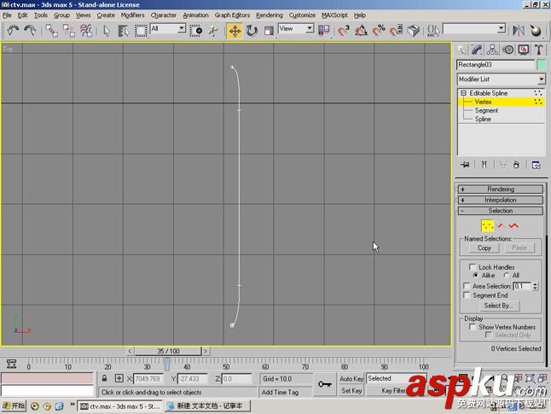Image resolution: width=551 pixels, height=414 pixels.
Task: Click the Undo arrow icon
Action: point(13,31)
